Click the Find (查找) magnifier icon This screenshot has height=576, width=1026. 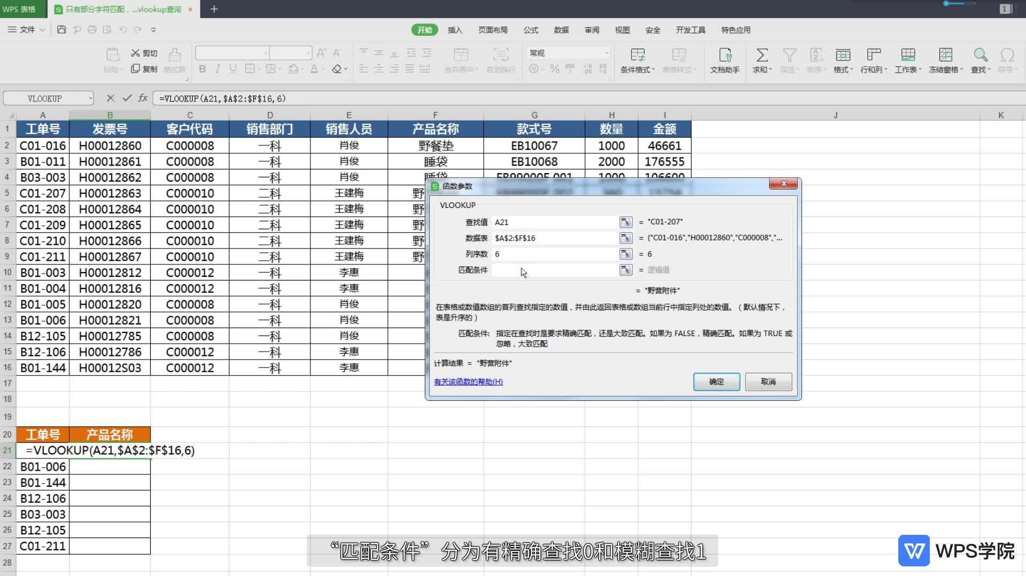pyautogui.click(x=980, y=55)
